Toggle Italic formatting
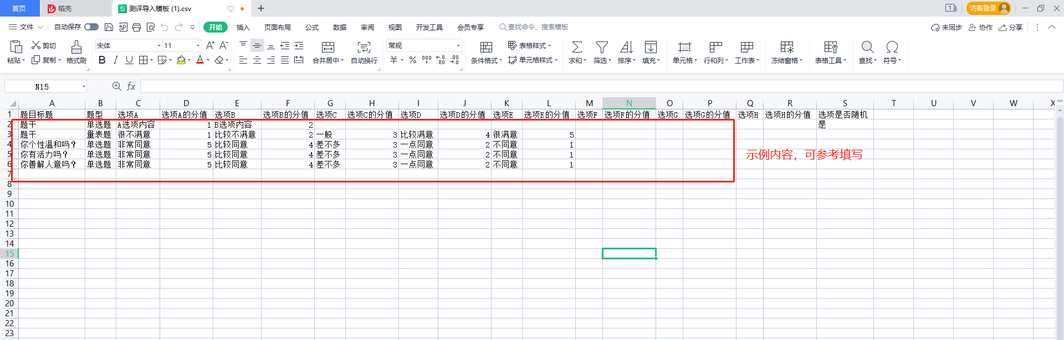The image size is (1064, 340). coord(115,60)
